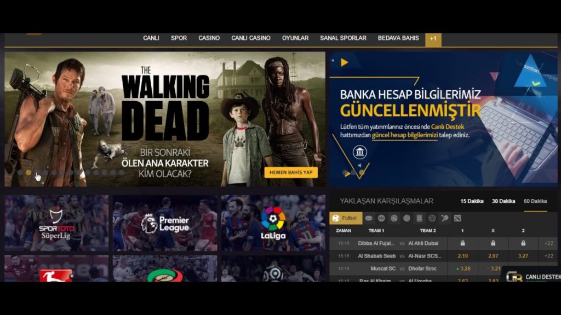The image size is (561, 315).
Task: Select the 60 Dakika tab
Action: coord(535,201)
